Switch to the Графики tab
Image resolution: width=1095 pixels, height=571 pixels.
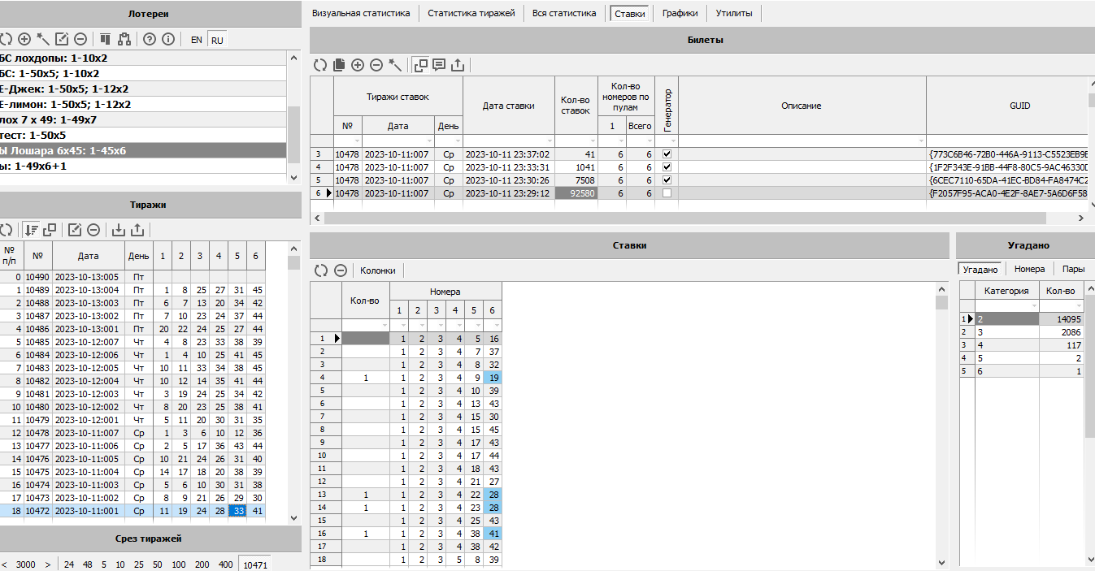click(680, 13)
